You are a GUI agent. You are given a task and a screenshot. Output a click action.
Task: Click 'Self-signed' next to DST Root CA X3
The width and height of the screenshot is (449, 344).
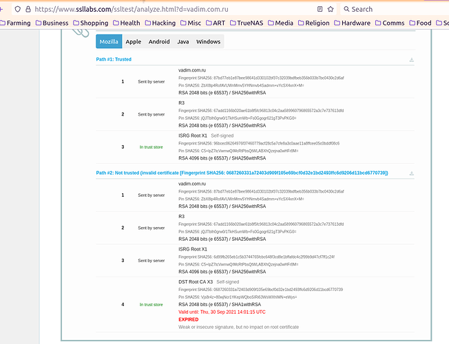(228, 282)
